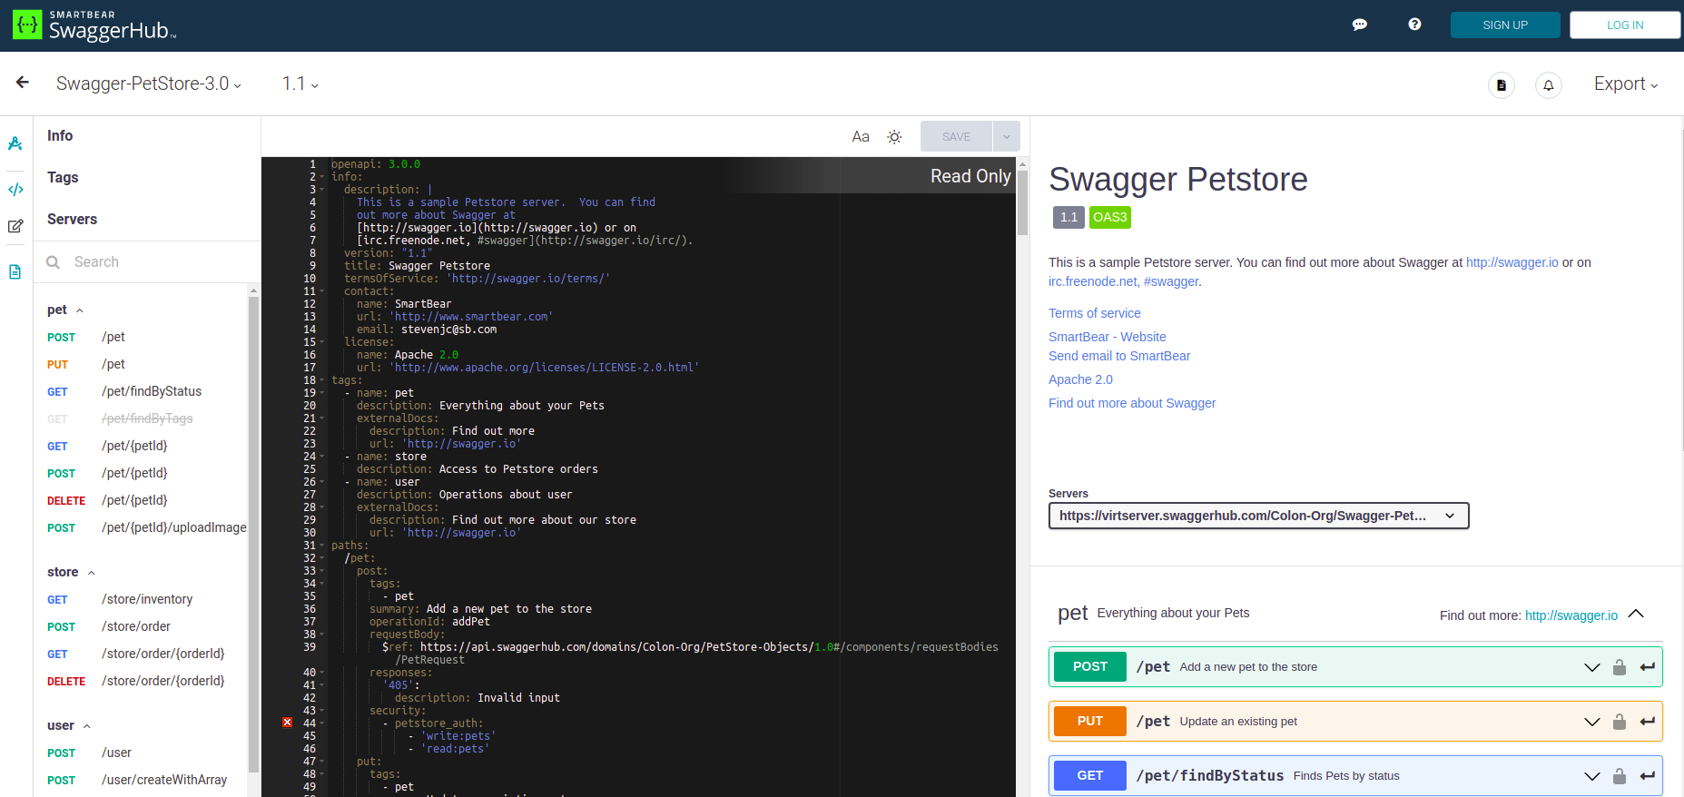Viewport: 1684px width, 797px height.
Task: Open the help question mark icon
Action: (1414, 25)
